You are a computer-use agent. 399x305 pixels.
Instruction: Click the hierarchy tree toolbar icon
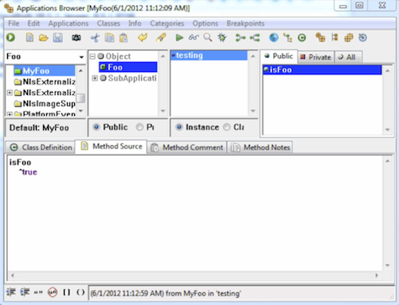click(x=288, y=38)
